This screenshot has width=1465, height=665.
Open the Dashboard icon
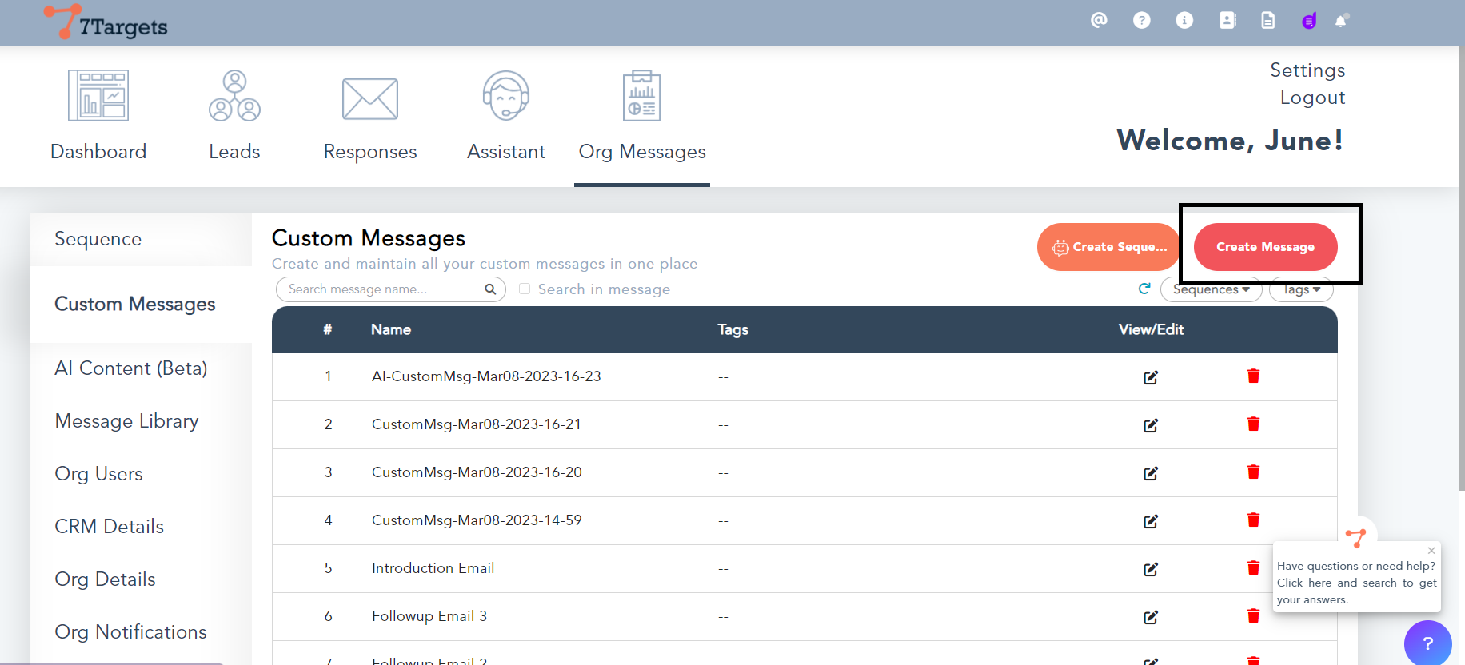98,96
